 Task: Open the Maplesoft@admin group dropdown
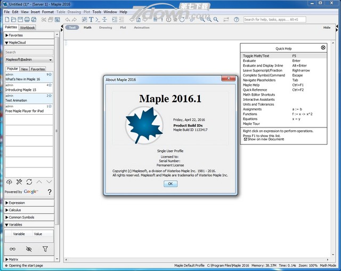(29, 60)
